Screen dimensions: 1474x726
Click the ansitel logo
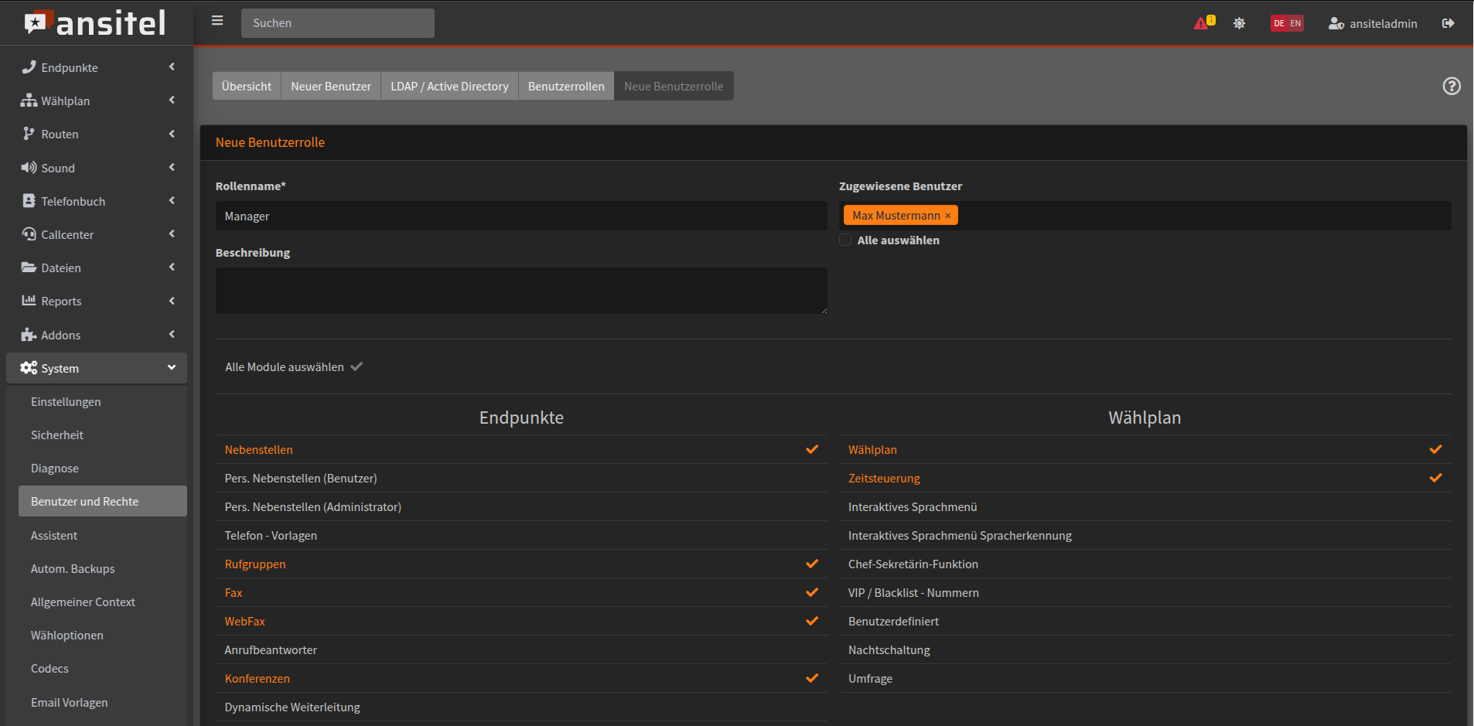(95, 23)
